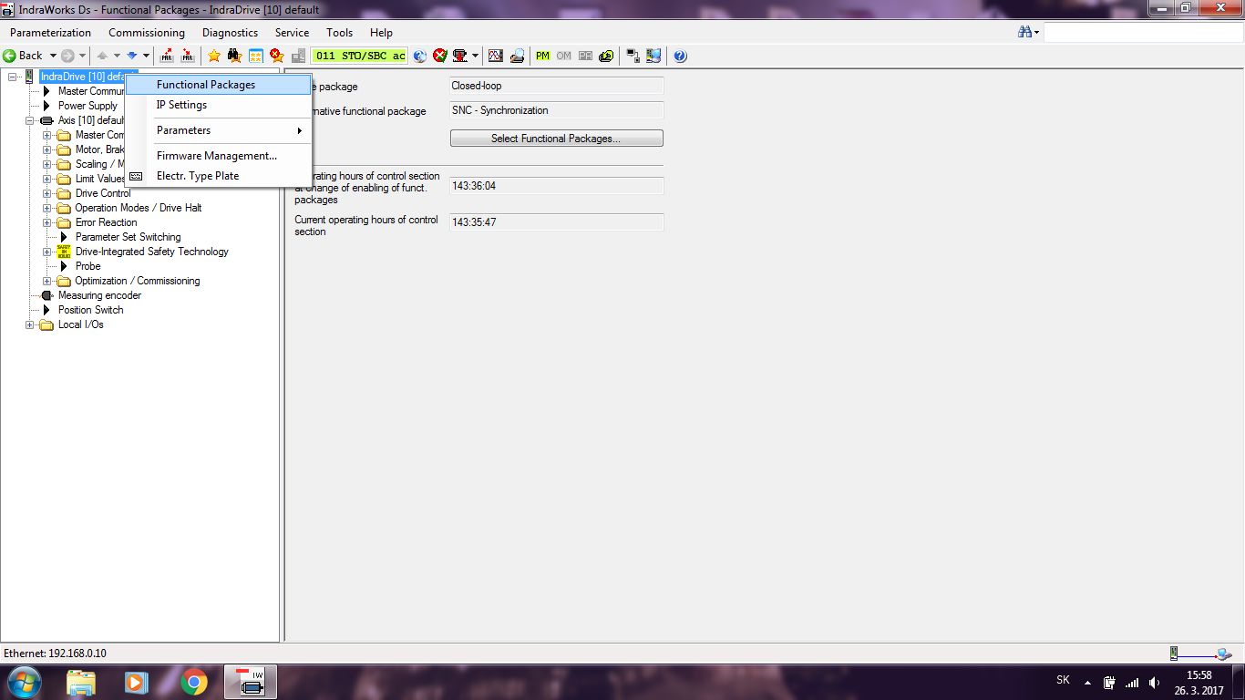This screenshot has width=1245, height=700.
Task: Click the OM operating mode icon
Action: click(563, 56)
